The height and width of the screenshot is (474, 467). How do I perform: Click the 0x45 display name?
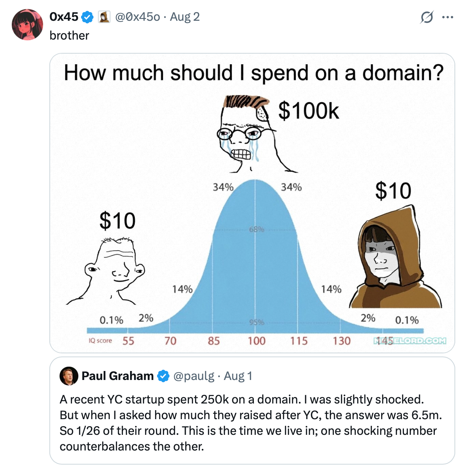point(64,17)
